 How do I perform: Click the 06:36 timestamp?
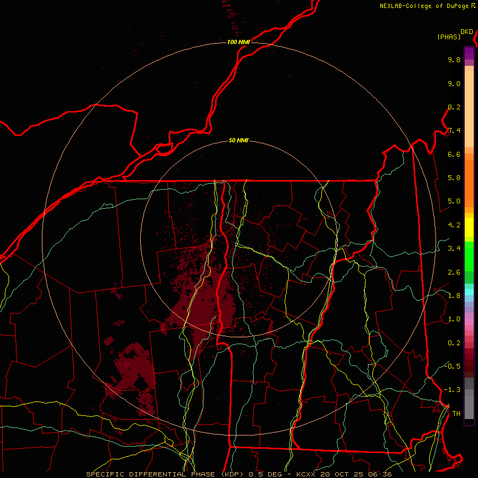tap(380, 474)
